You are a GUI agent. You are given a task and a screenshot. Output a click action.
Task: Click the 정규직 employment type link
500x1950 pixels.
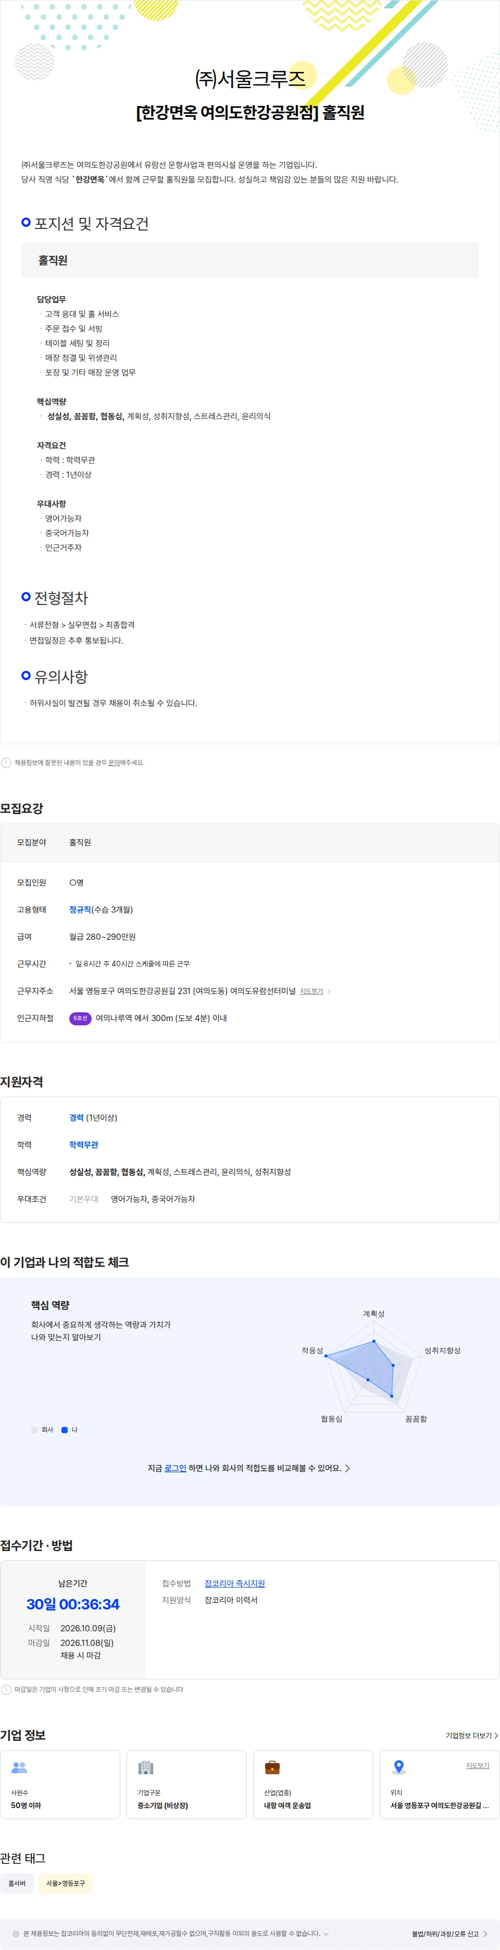coord(80,910)
